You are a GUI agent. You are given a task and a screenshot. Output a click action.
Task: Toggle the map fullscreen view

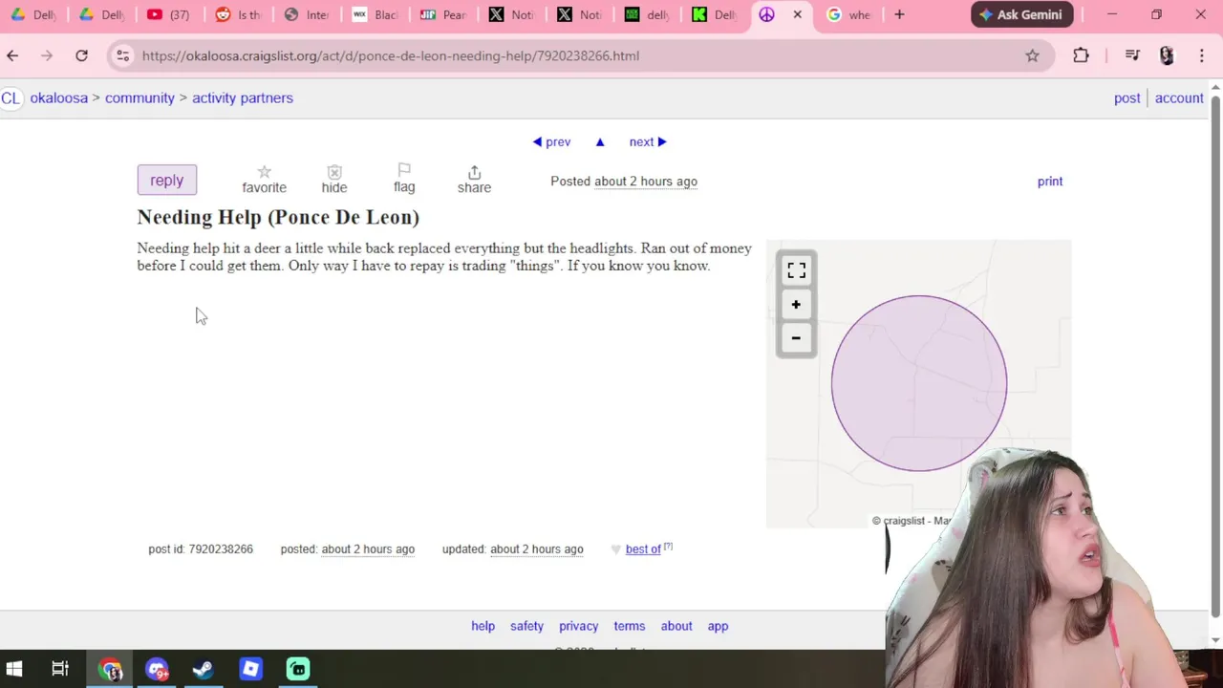tap(796, 271)
